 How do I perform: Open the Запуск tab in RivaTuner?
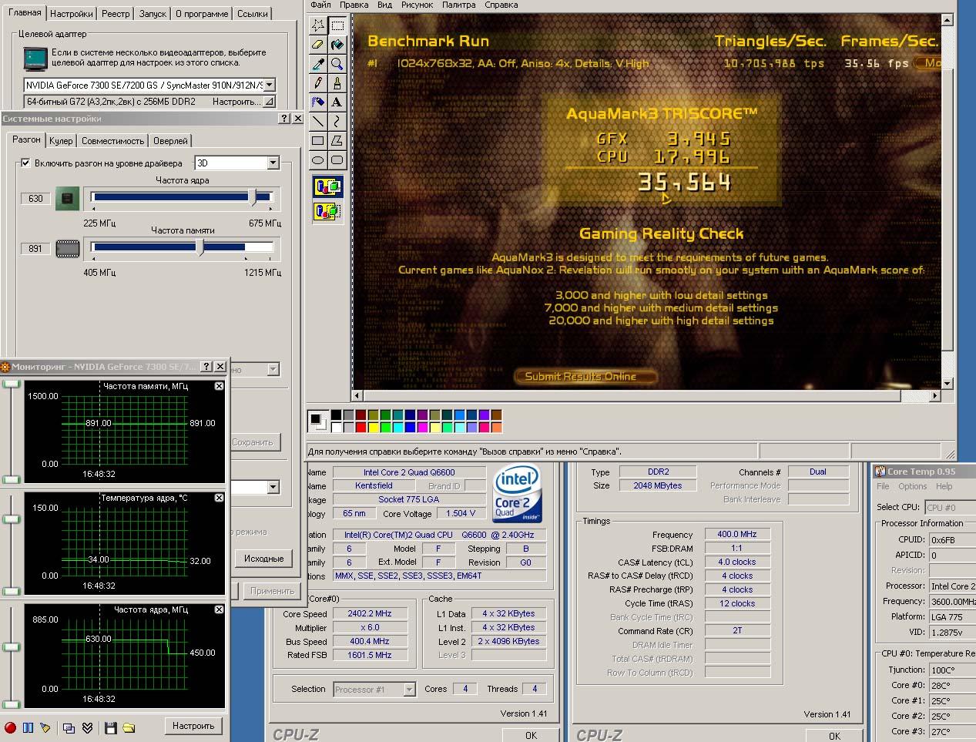[153, 14]
